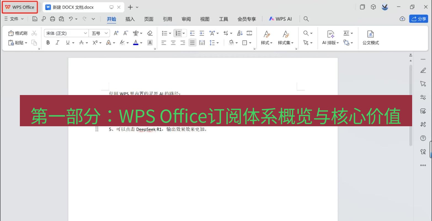432x221 pixels.
Task: Click the blue 分享 share button
Action: (418, 19)
